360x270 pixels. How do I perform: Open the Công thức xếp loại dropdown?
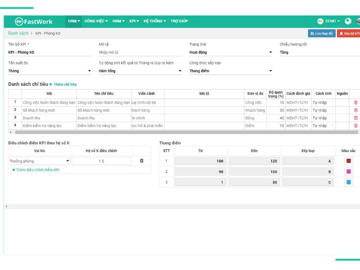tap(270, 71)
